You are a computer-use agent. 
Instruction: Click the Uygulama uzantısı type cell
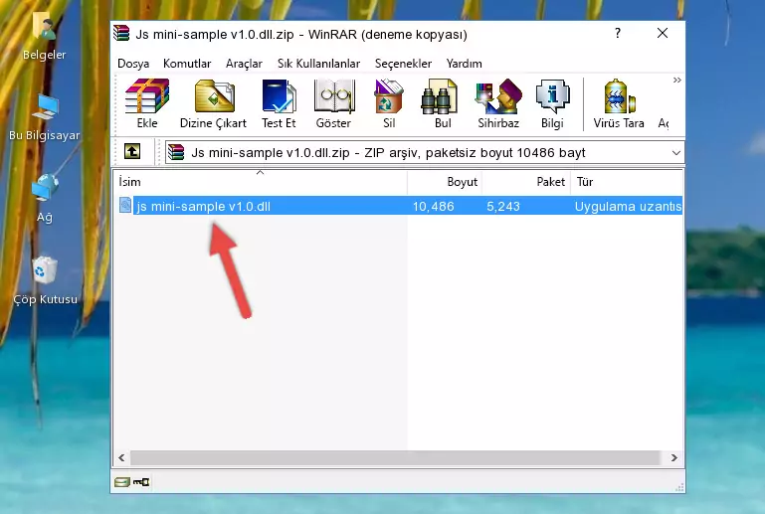coord(628,206)
